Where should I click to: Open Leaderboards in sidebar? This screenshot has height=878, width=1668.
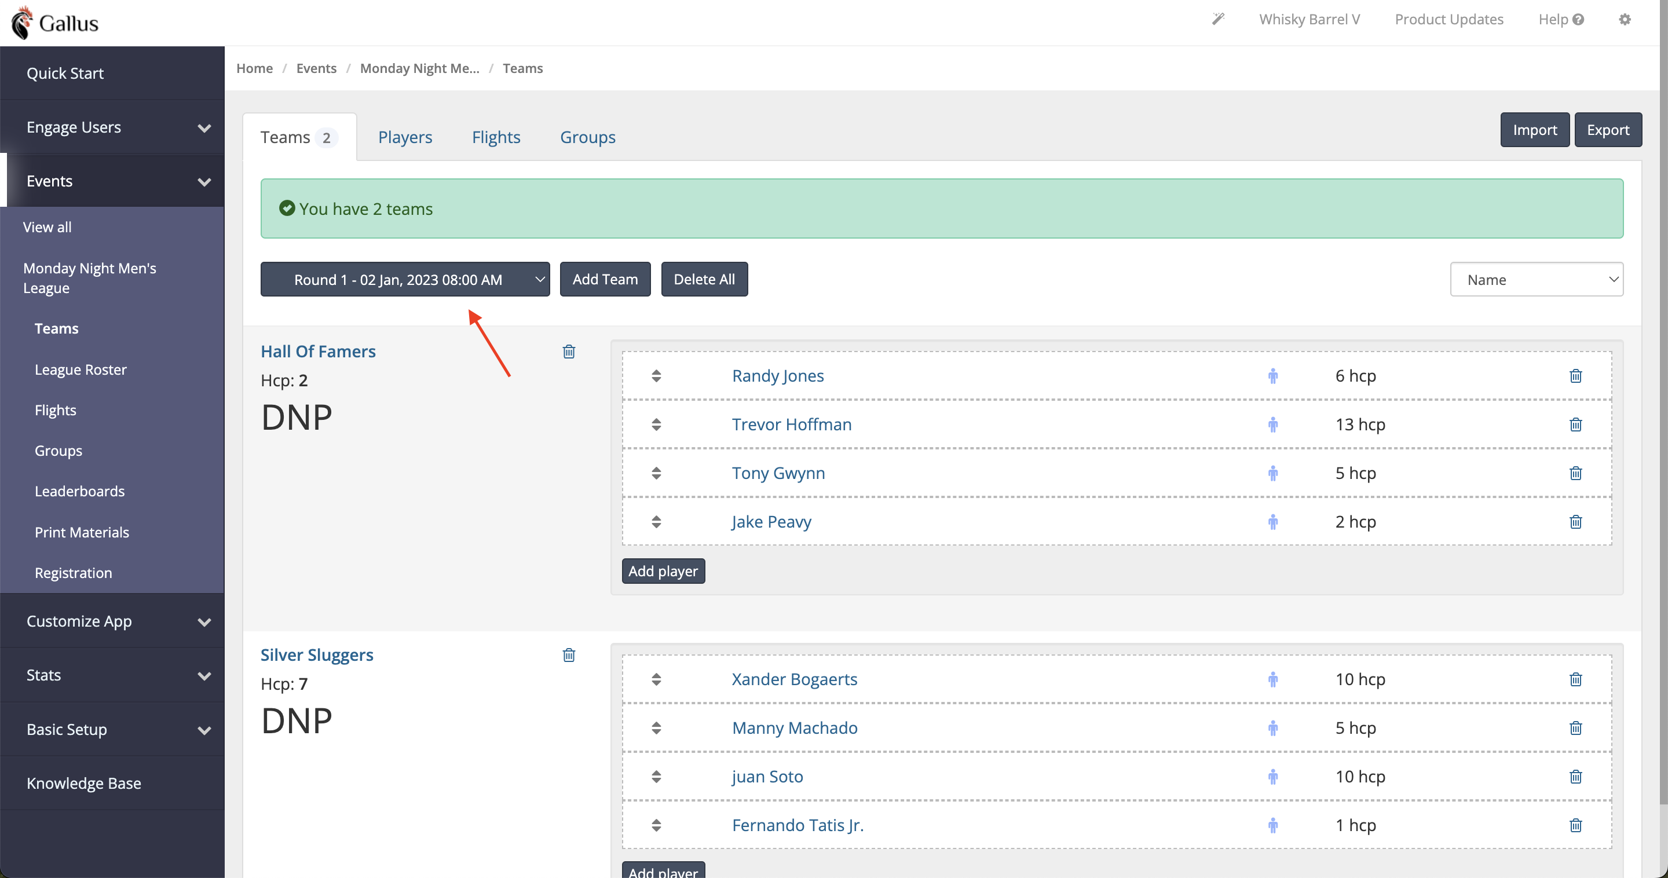click(x=80, y=491)
